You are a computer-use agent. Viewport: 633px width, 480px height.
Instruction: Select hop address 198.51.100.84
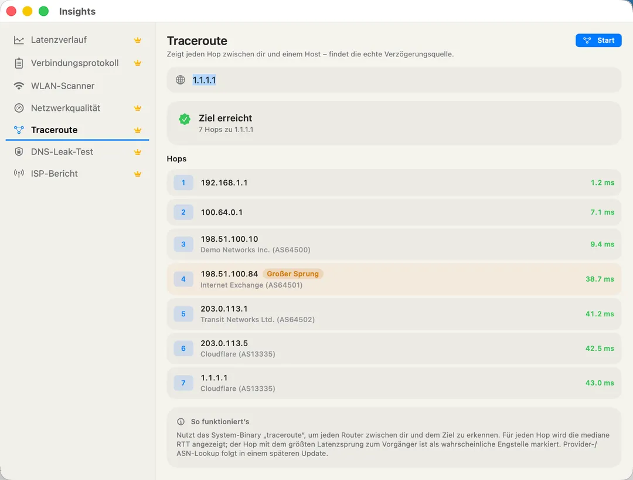coord(229,274)
